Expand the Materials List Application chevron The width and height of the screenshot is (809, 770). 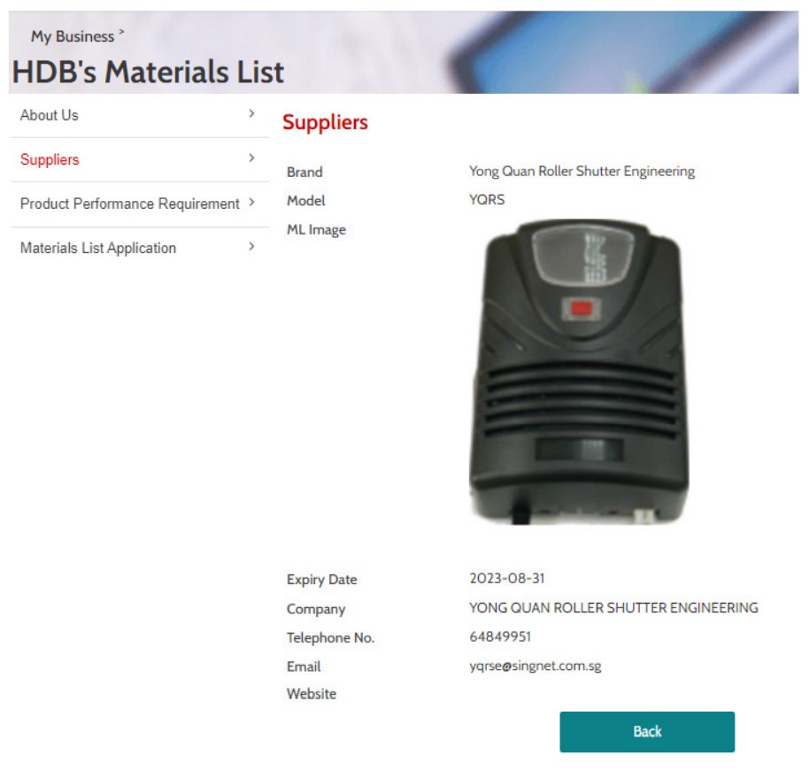[251, 247]
